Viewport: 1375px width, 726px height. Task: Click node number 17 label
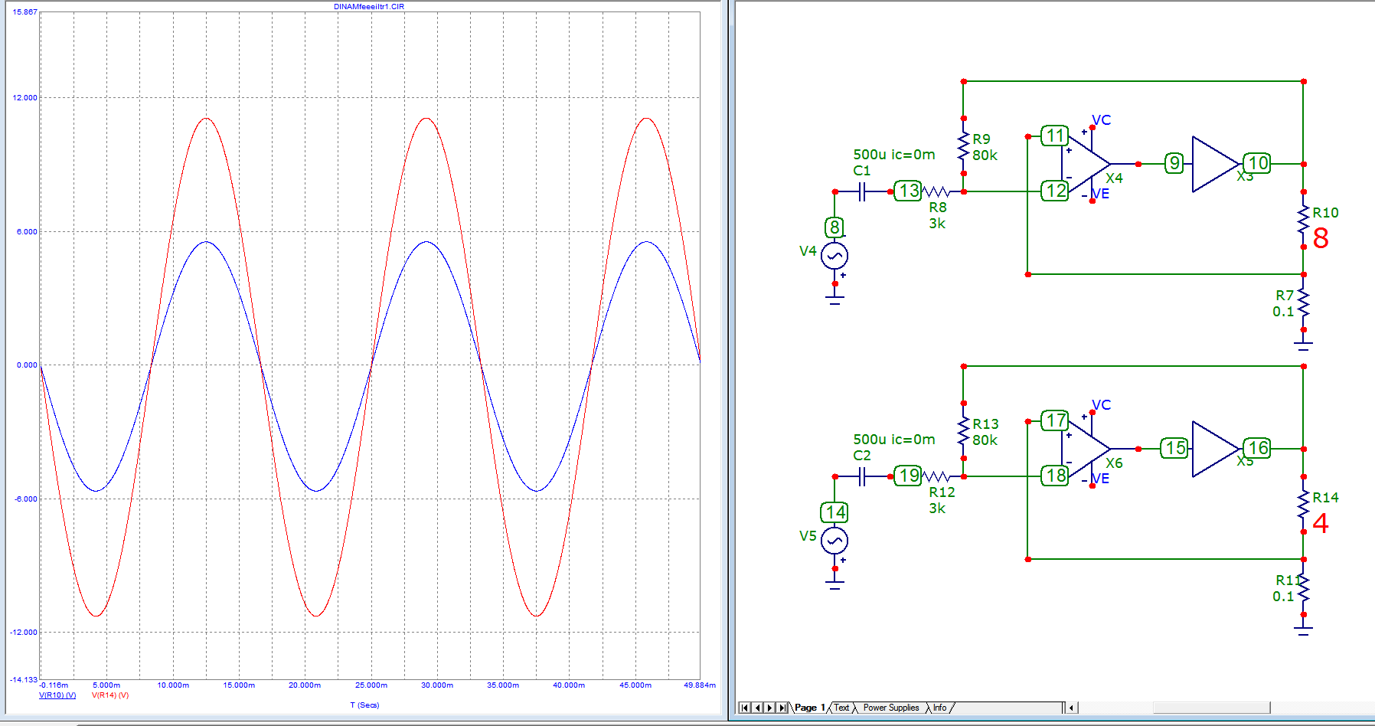pyautogui.click(x=1055, y=420)
